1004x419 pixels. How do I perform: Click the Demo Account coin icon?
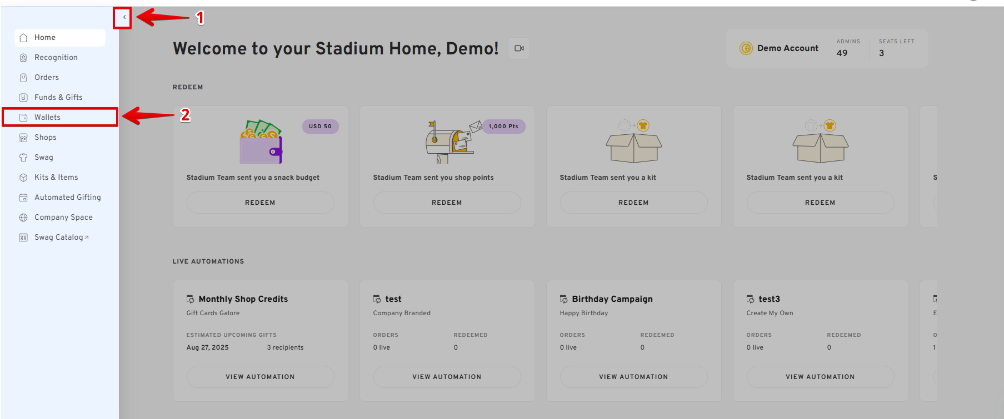point(746,48)
